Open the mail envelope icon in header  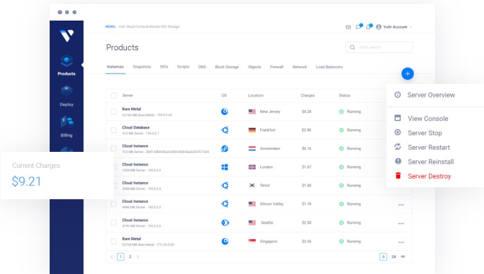coord(348,27)
